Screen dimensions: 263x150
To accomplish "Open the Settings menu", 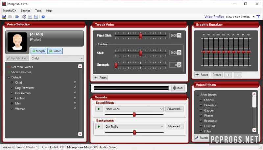I will tap(26, 11).
